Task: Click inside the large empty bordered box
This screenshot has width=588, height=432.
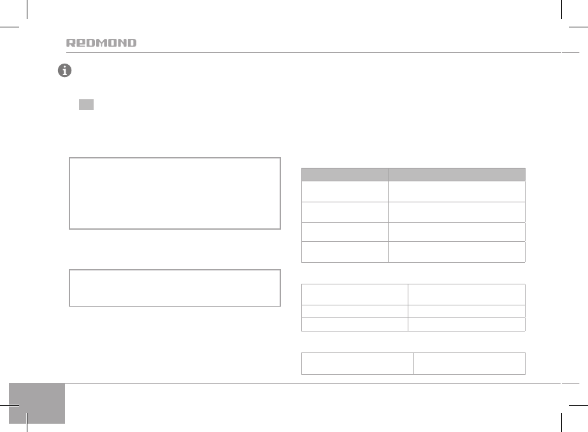Action: [x=175, y=193]
